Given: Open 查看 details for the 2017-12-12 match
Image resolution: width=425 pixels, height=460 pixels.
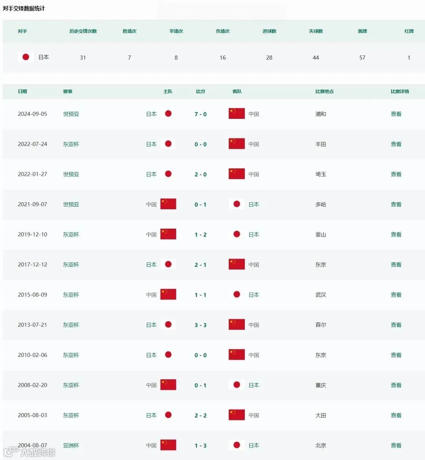Looking at the screenshot, I should [x=396, y=264].
